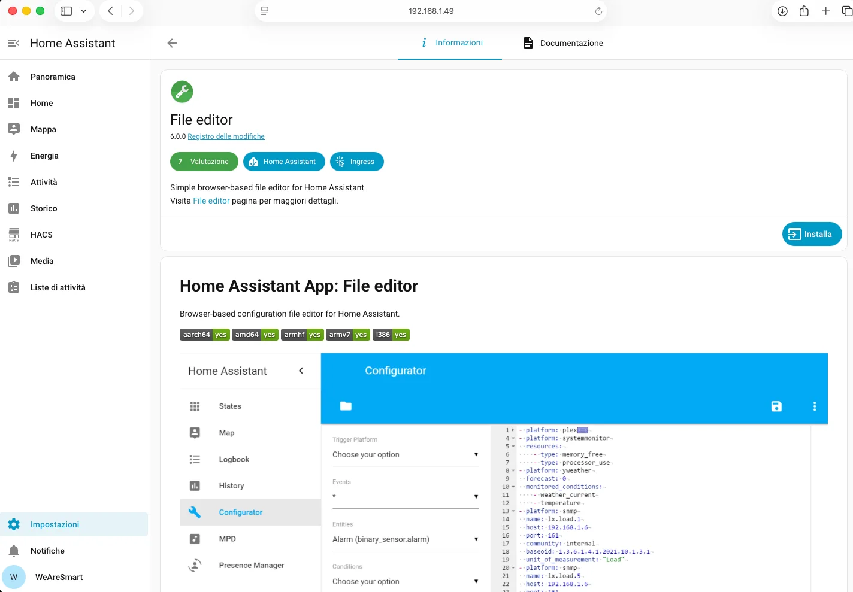Screen dimensions: 853x592
Task: Reload the page in Safari
Action: (x=598, y=11)
